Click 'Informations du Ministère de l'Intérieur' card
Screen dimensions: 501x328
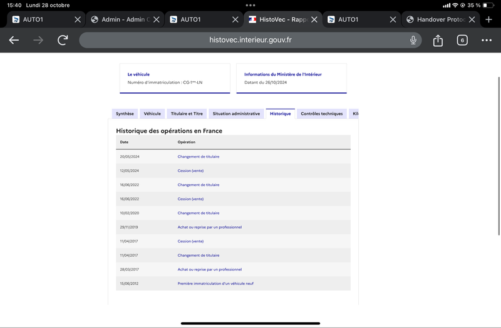coord(291,79)
